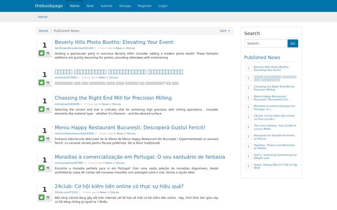
Task: Click thumbs down on estellevext072890's post
Action: tap(48, 82)
